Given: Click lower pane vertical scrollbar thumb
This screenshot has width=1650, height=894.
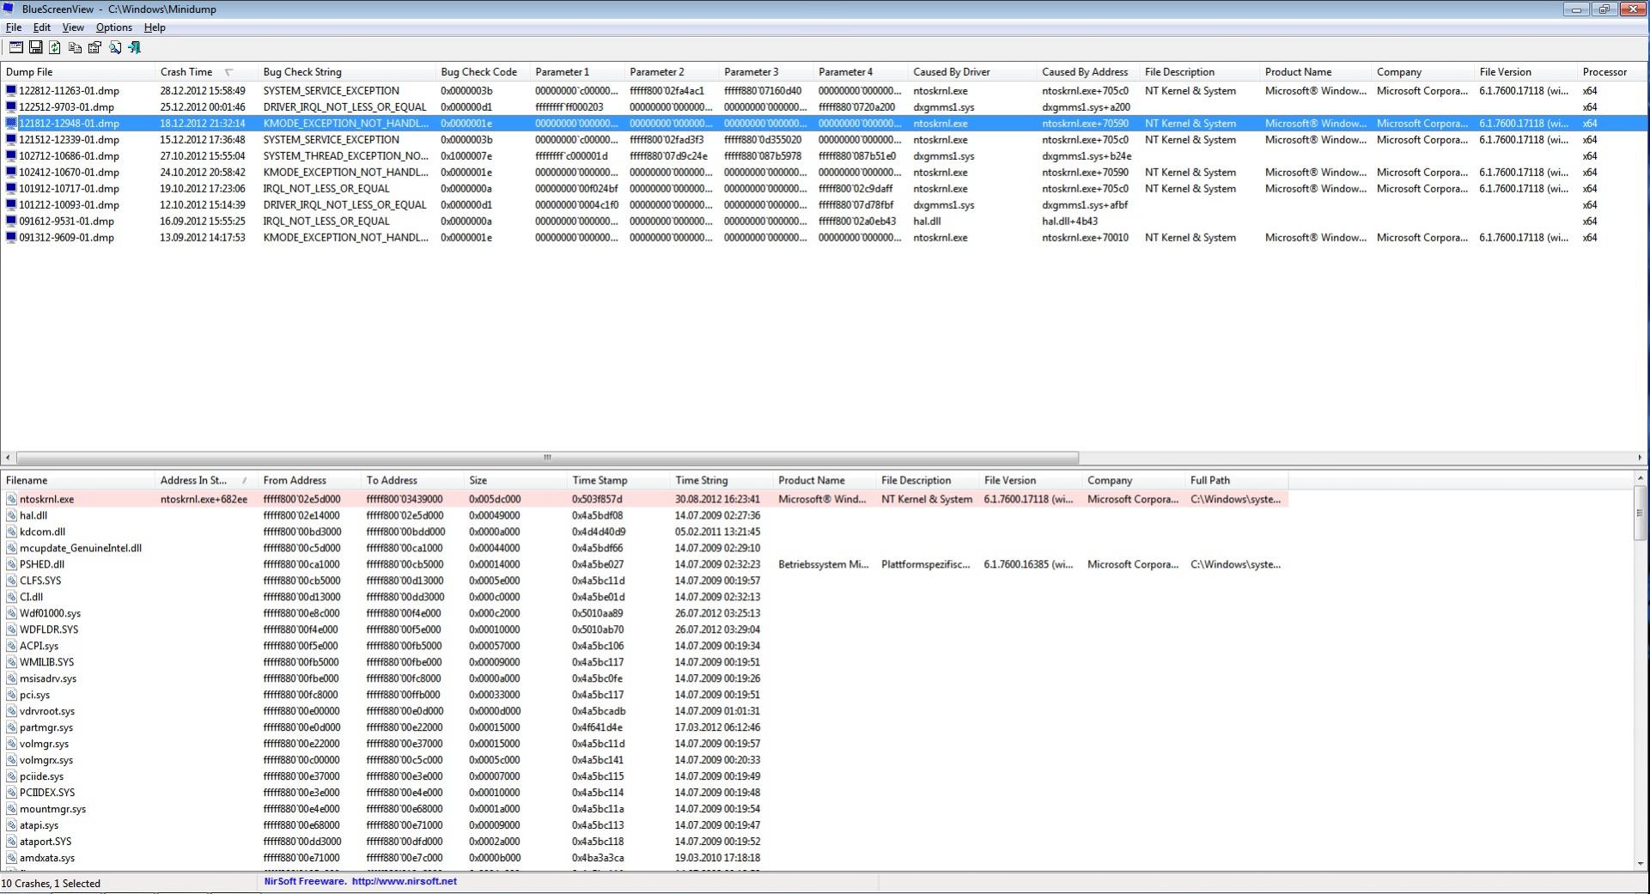Looking at the screenshot, I should coord(1641,513).
